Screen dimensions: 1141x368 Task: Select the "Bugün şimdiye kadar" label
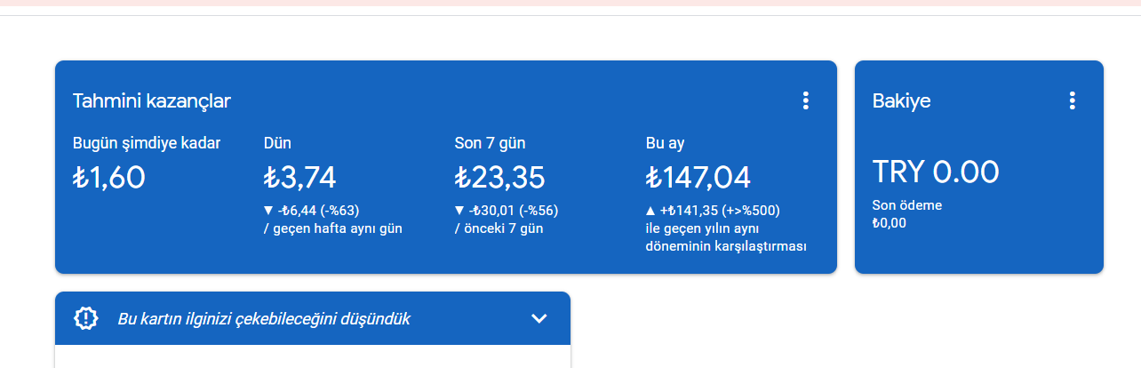pyautogui.click(x=147, y=143)
